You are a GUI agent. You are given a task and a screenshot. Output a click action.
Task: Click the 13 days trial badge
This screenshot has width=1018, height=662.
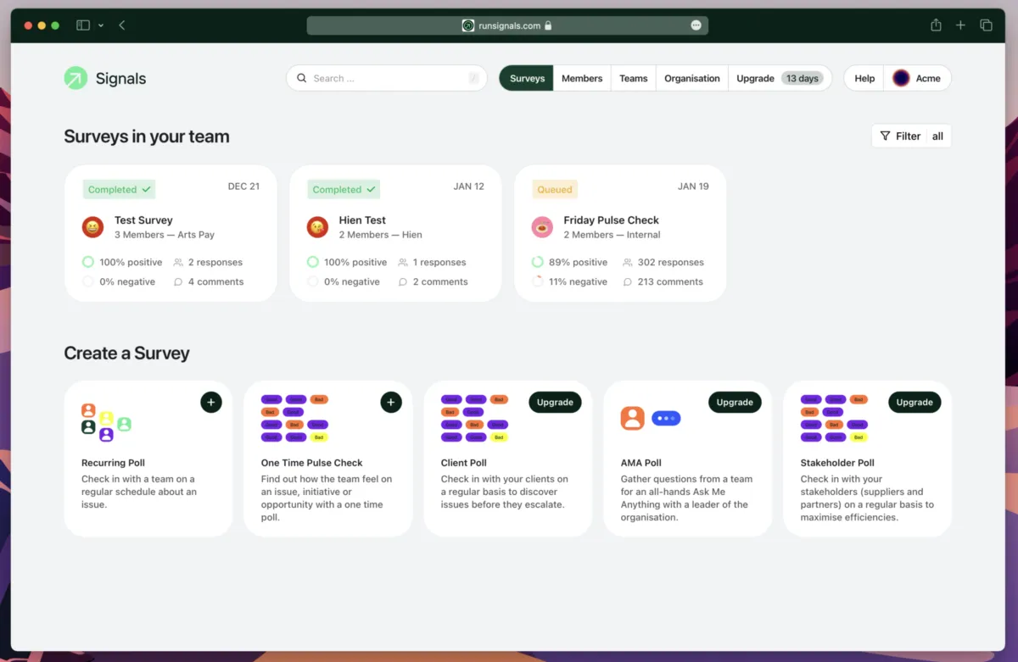point(802,78)
